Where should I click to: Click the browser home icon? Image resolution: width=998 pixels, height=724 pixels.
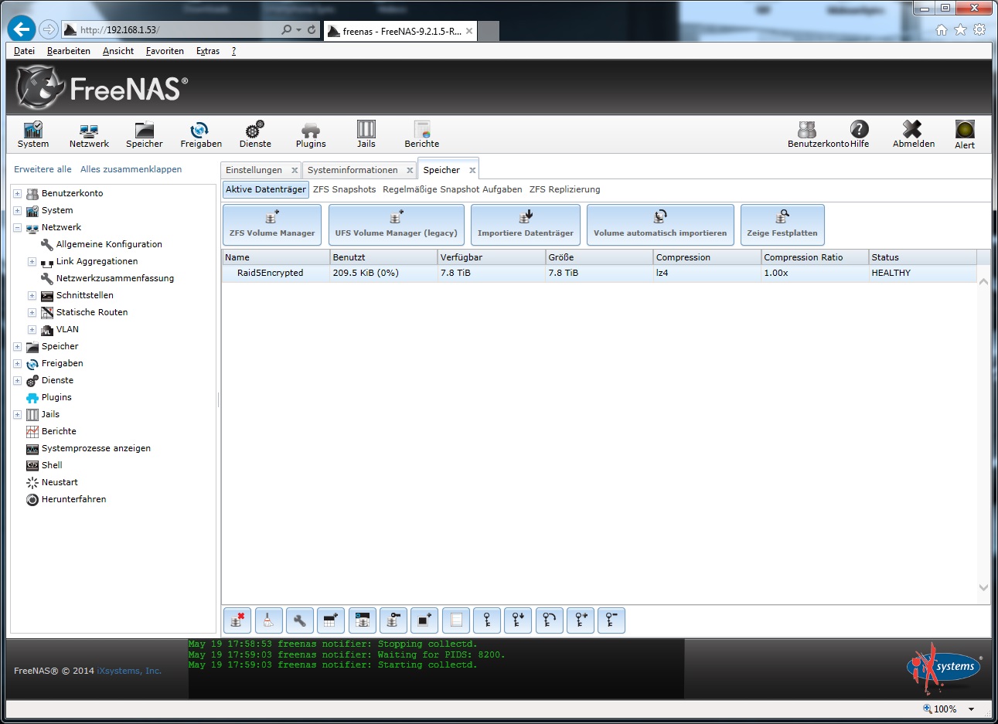(941, 29)
